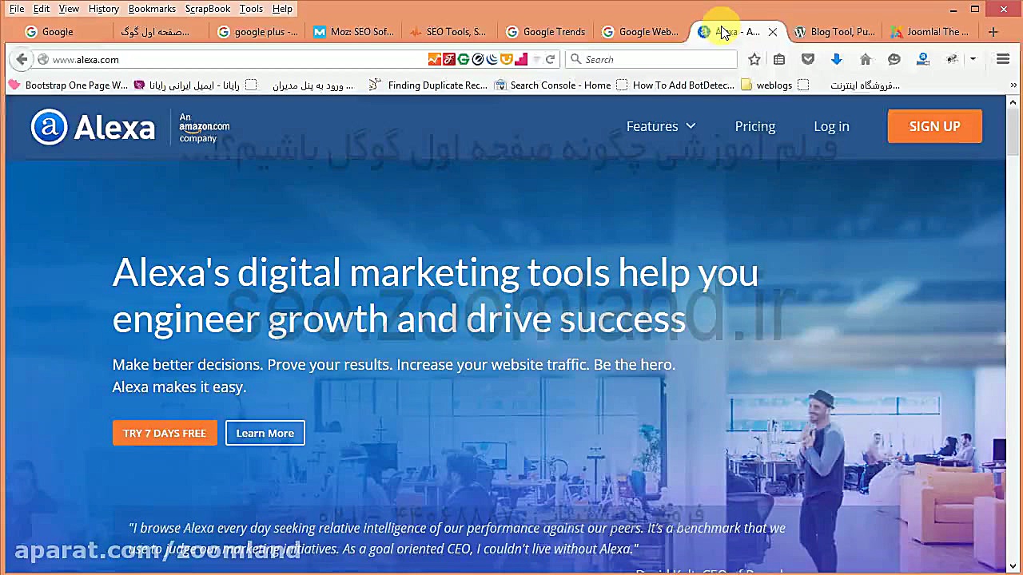Open the Alexa toolbar extension icon

point(922,59)
